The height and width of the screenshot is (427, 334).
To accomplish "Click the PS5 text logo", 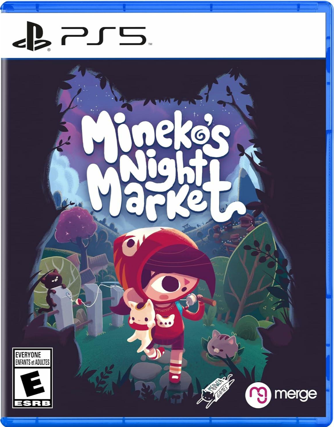I will coord(104,36).
